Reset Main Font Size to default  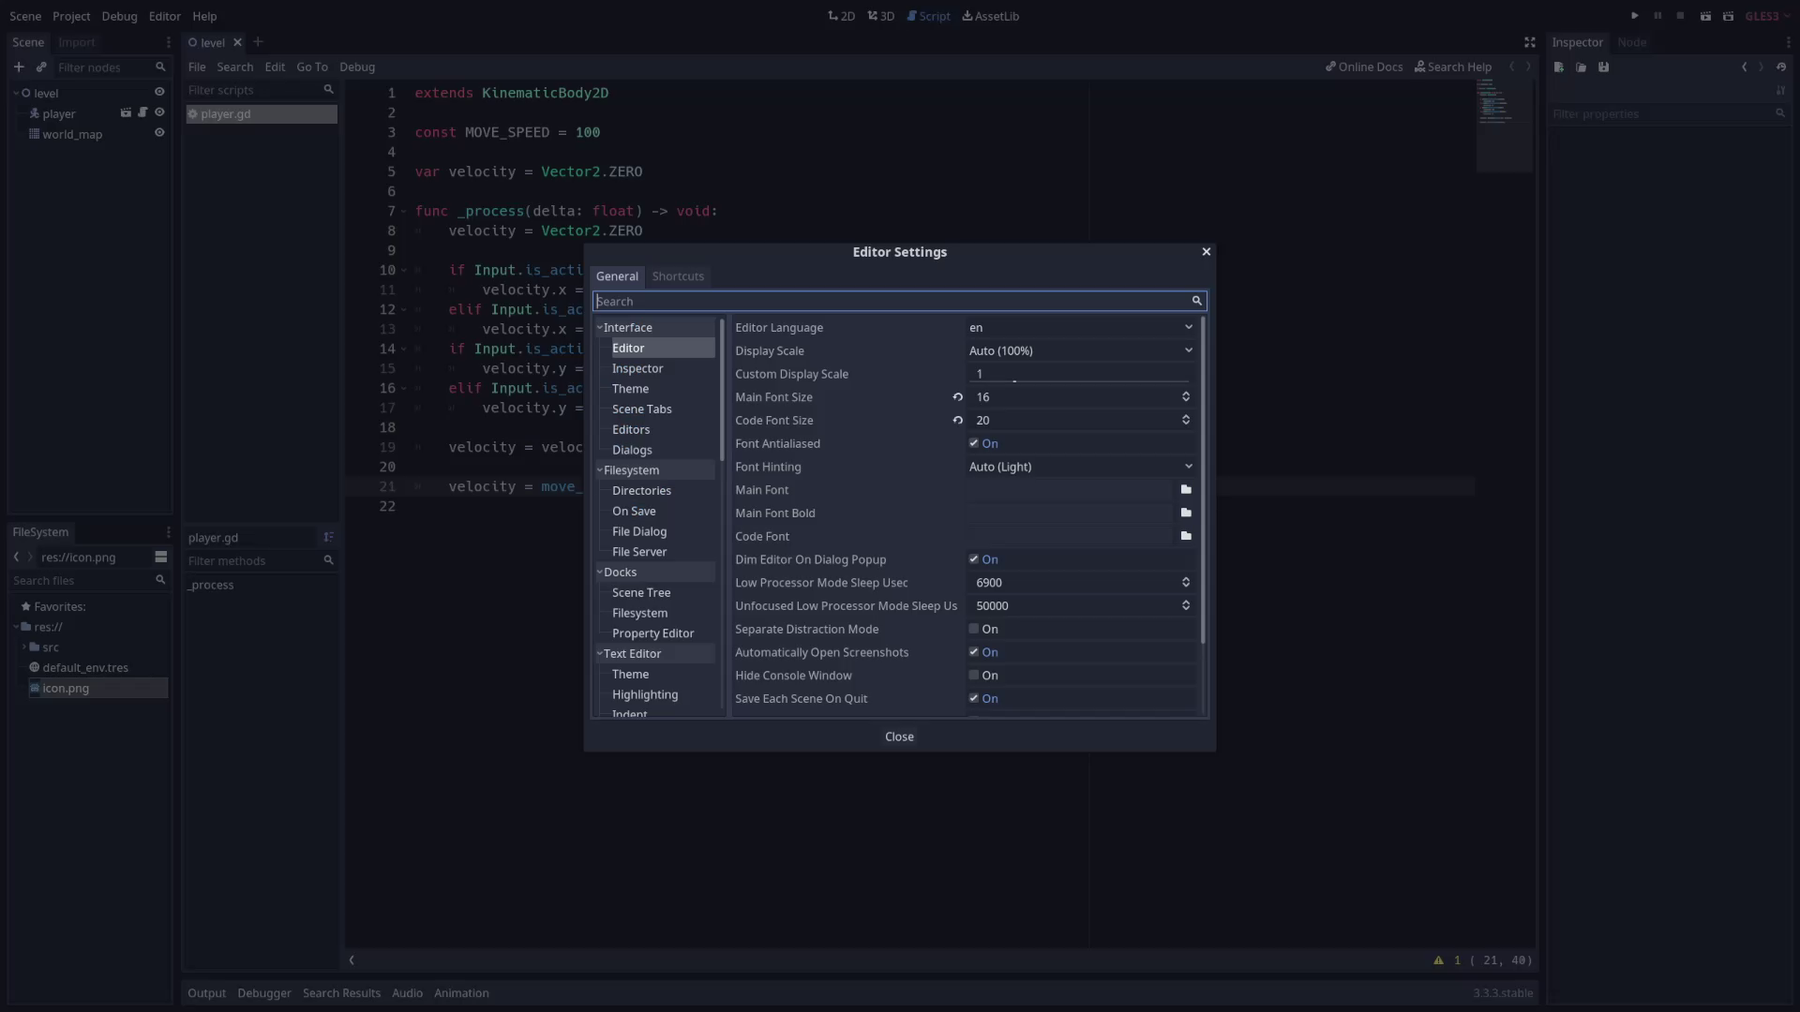pyautogui.click(x=958, y=397)
